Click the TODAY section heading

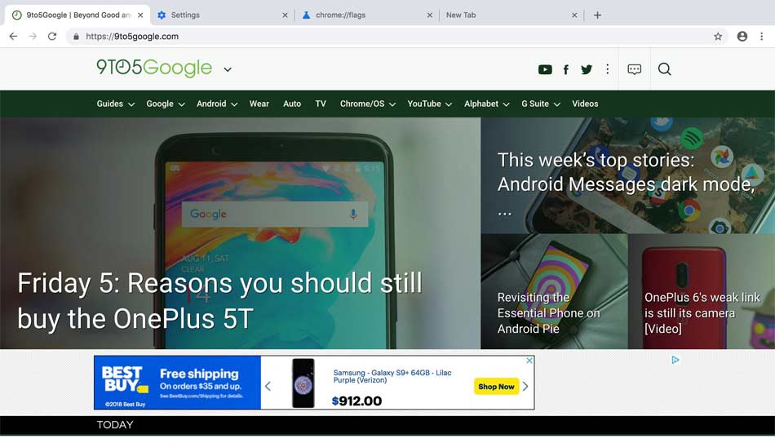(x=115, y=425)
